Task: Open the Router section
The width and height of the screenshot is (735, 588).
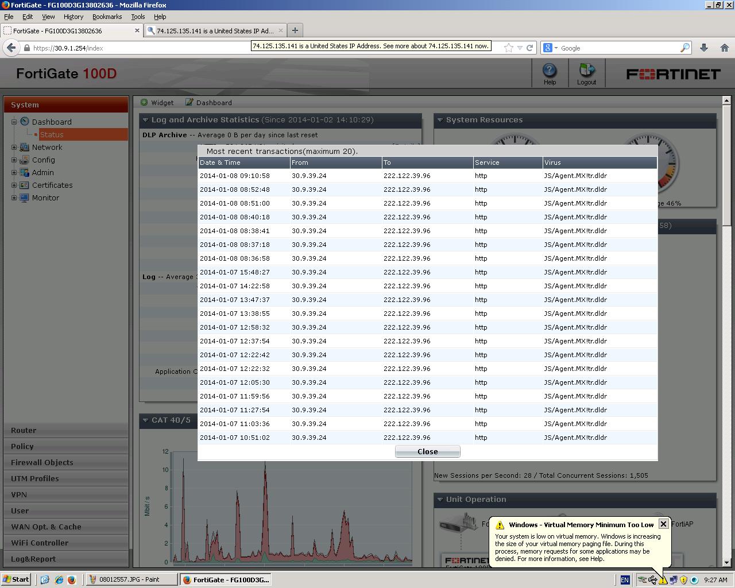Action: coord(66,430)
